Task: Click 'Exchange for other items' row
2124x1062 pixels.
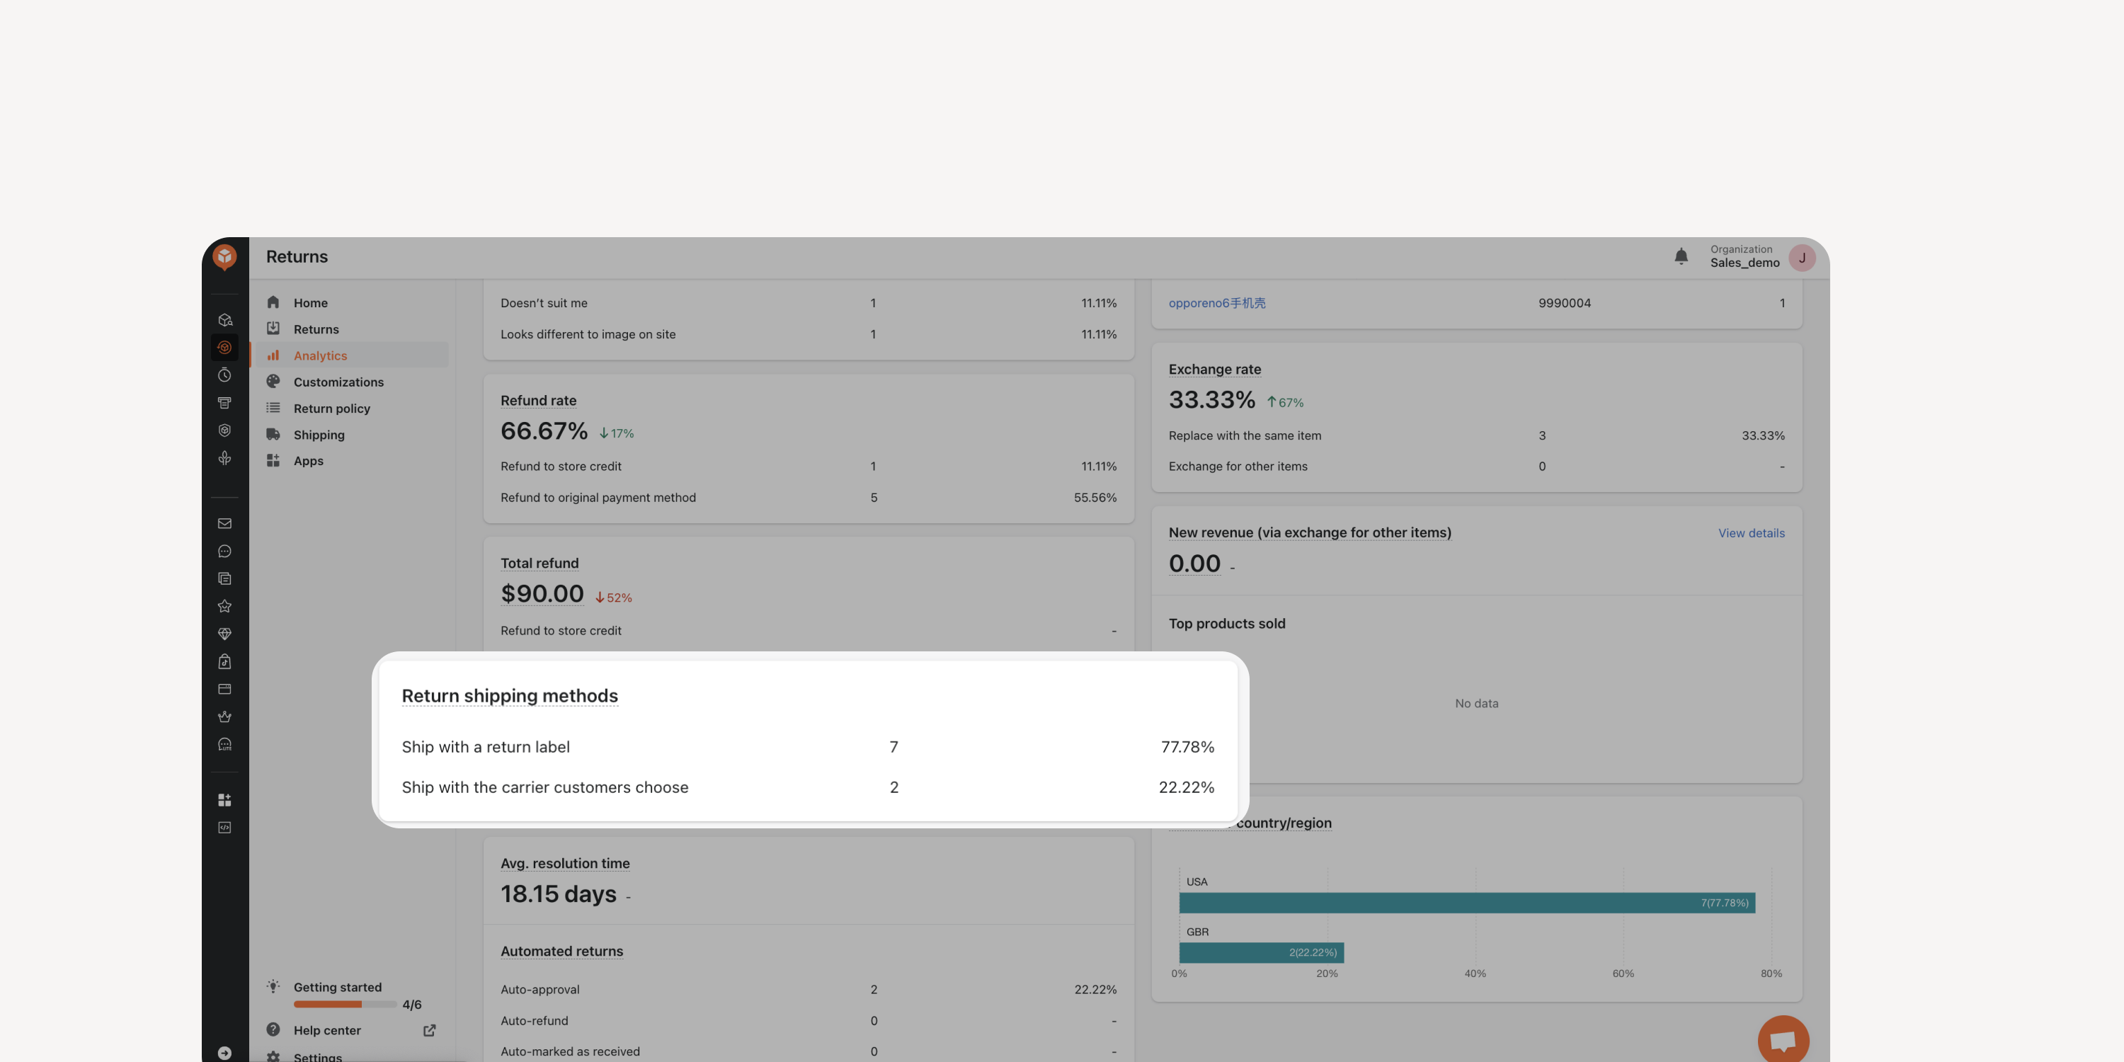Action: [1476, 467]
